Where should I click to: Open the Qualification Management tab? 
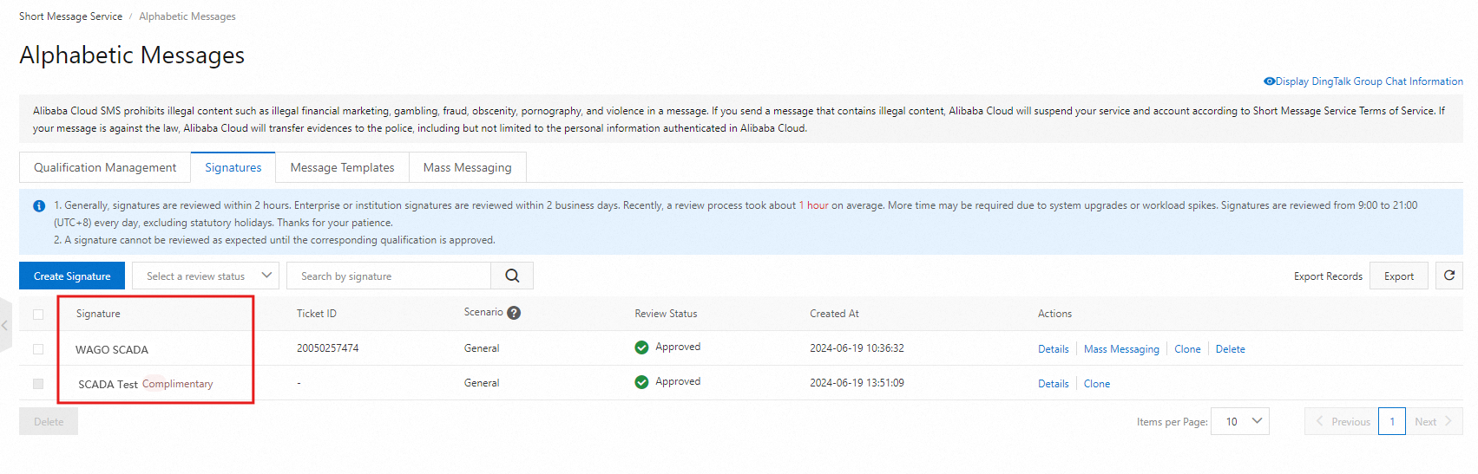click(105, 167)
